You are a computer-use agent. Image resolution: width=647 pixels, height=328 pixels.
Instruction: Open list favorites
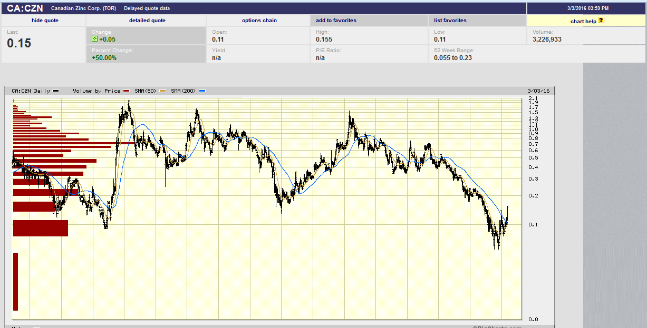pos(450,21)
